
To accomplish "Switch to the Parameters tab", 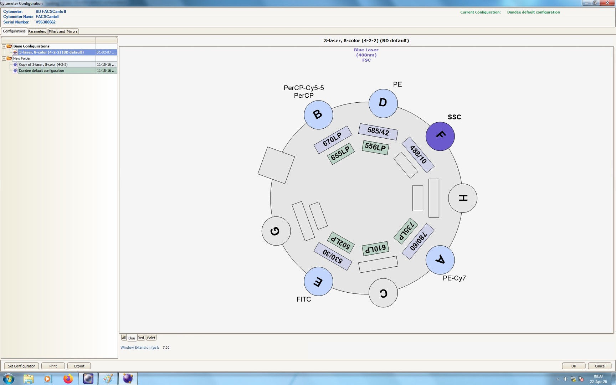I will (37, 31).
